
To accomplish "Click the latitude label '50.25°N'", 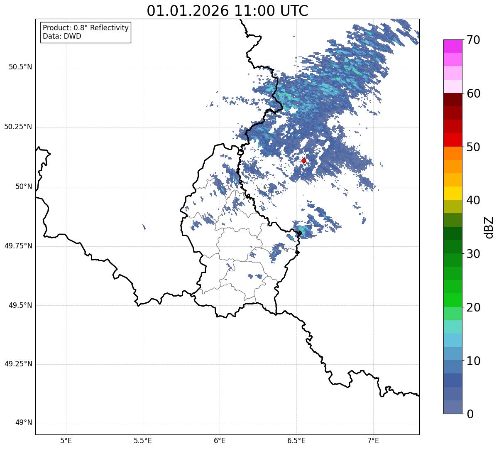I will (18, 127).
